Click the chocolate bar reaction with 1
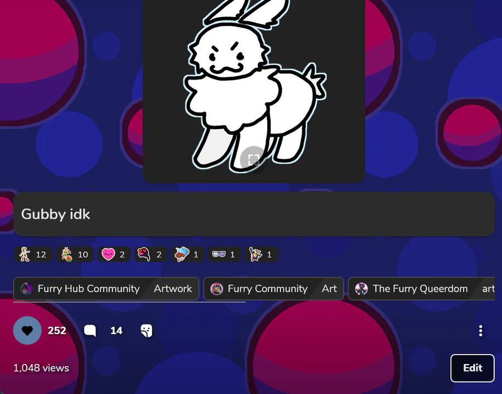 [187, 254]
